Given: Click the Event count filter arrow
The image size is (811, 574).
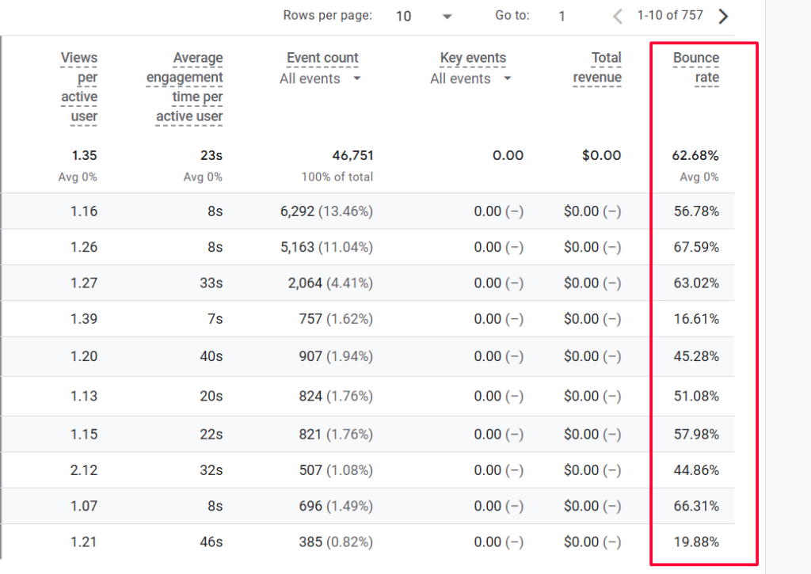Looking at the screenshot, I should tap(356, 78).
